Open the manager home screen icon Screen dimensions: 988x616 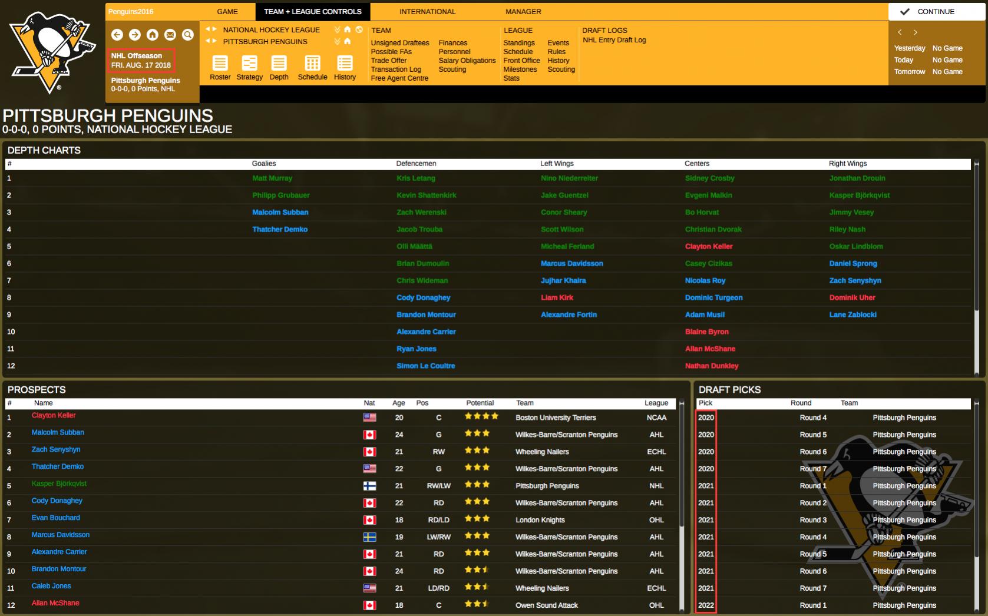153,35
